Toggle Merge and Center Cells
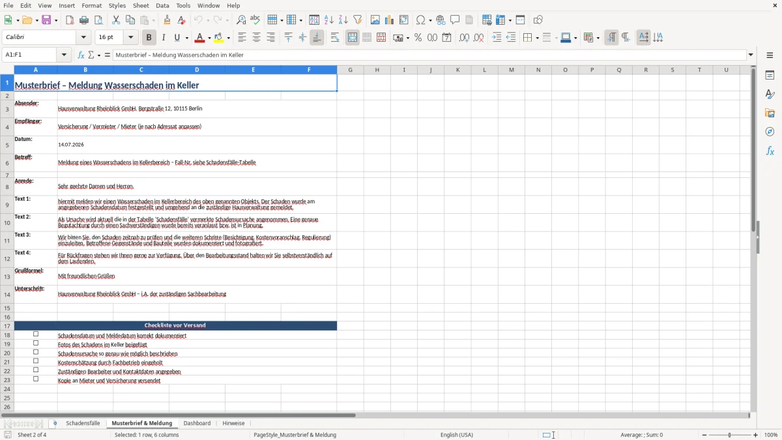The image size is (782, 440). (x=353, y=38)
